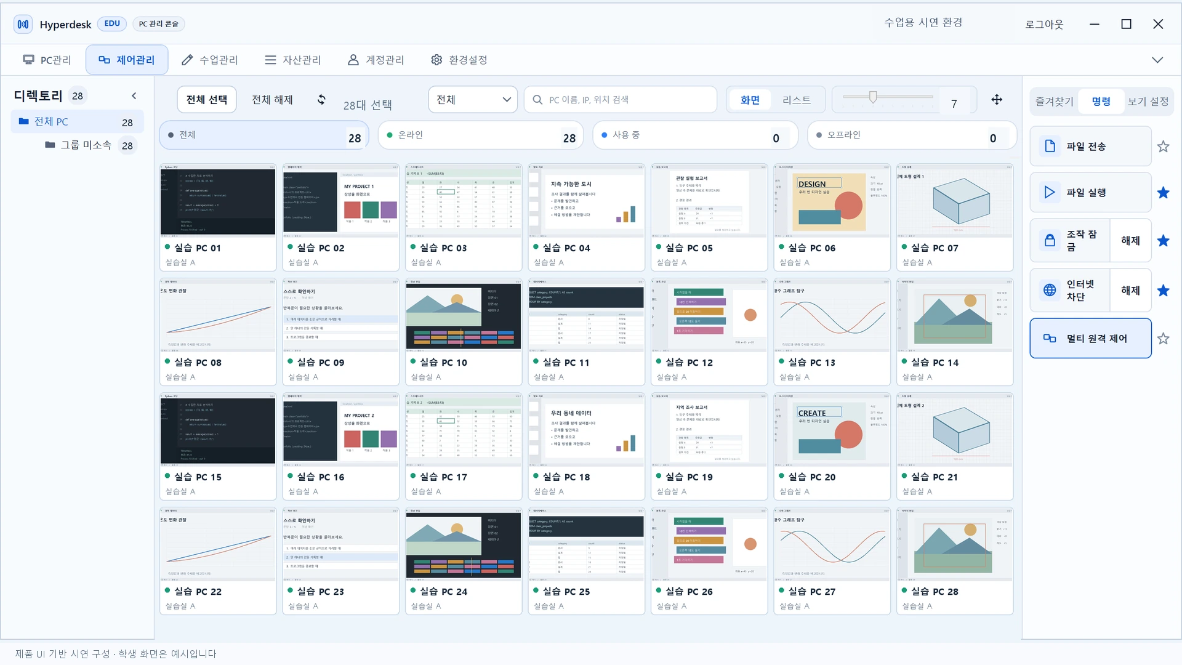
Task: Toggle favorite star for 인터넷 차단
Action: (1163, 291)
